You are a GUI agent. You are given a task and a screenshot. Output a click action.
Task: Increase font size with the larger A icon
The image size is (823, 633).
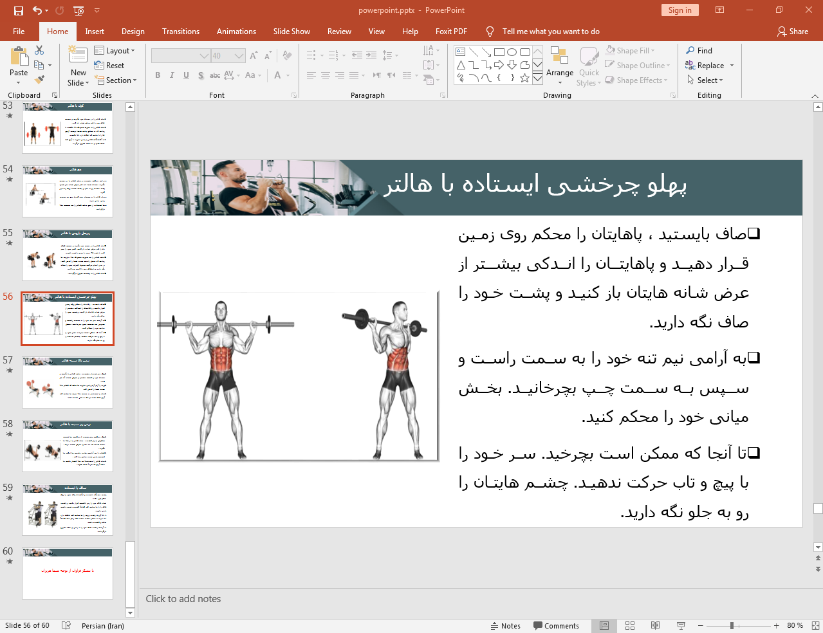click(254, 56)
